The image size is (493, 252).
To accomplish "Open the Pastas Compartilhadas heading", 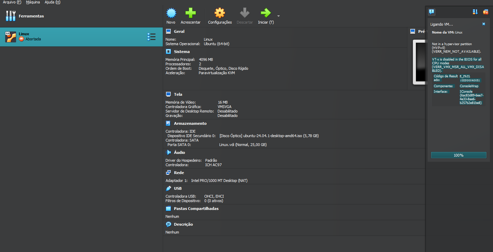I will (x=196, y=209).
